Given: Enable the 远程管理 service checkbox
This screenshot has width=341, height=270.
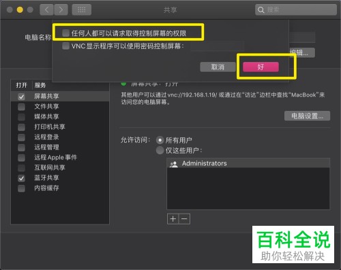Looking at the screenshot, I should click(x=21, y=148).
